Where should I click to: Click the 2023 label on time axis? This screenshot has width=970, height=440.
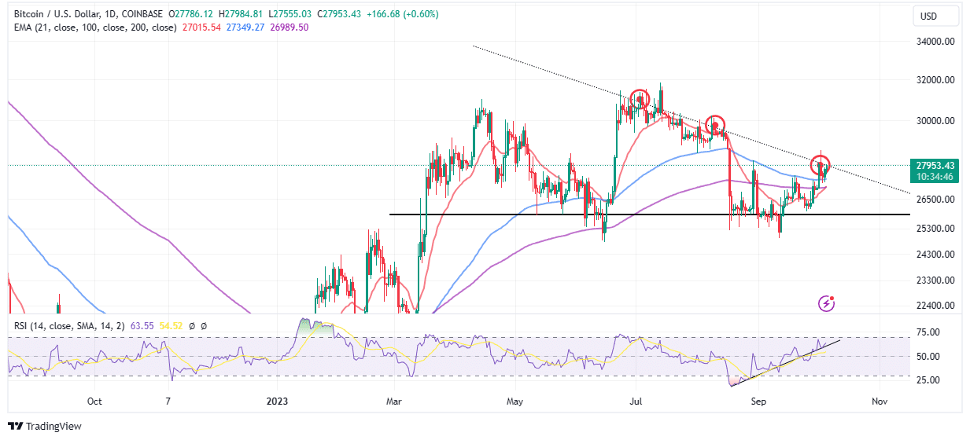(x=276, y=401)
